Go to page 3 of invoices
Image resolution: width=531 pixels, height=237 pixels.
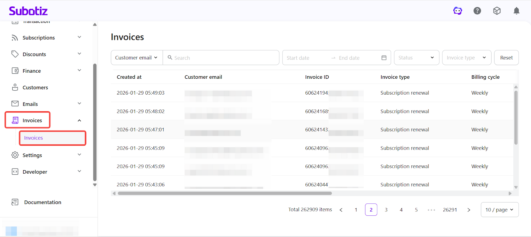(386, 210)
